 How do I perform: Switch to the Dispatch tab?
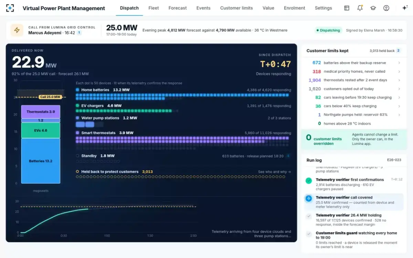pos(129,8)
